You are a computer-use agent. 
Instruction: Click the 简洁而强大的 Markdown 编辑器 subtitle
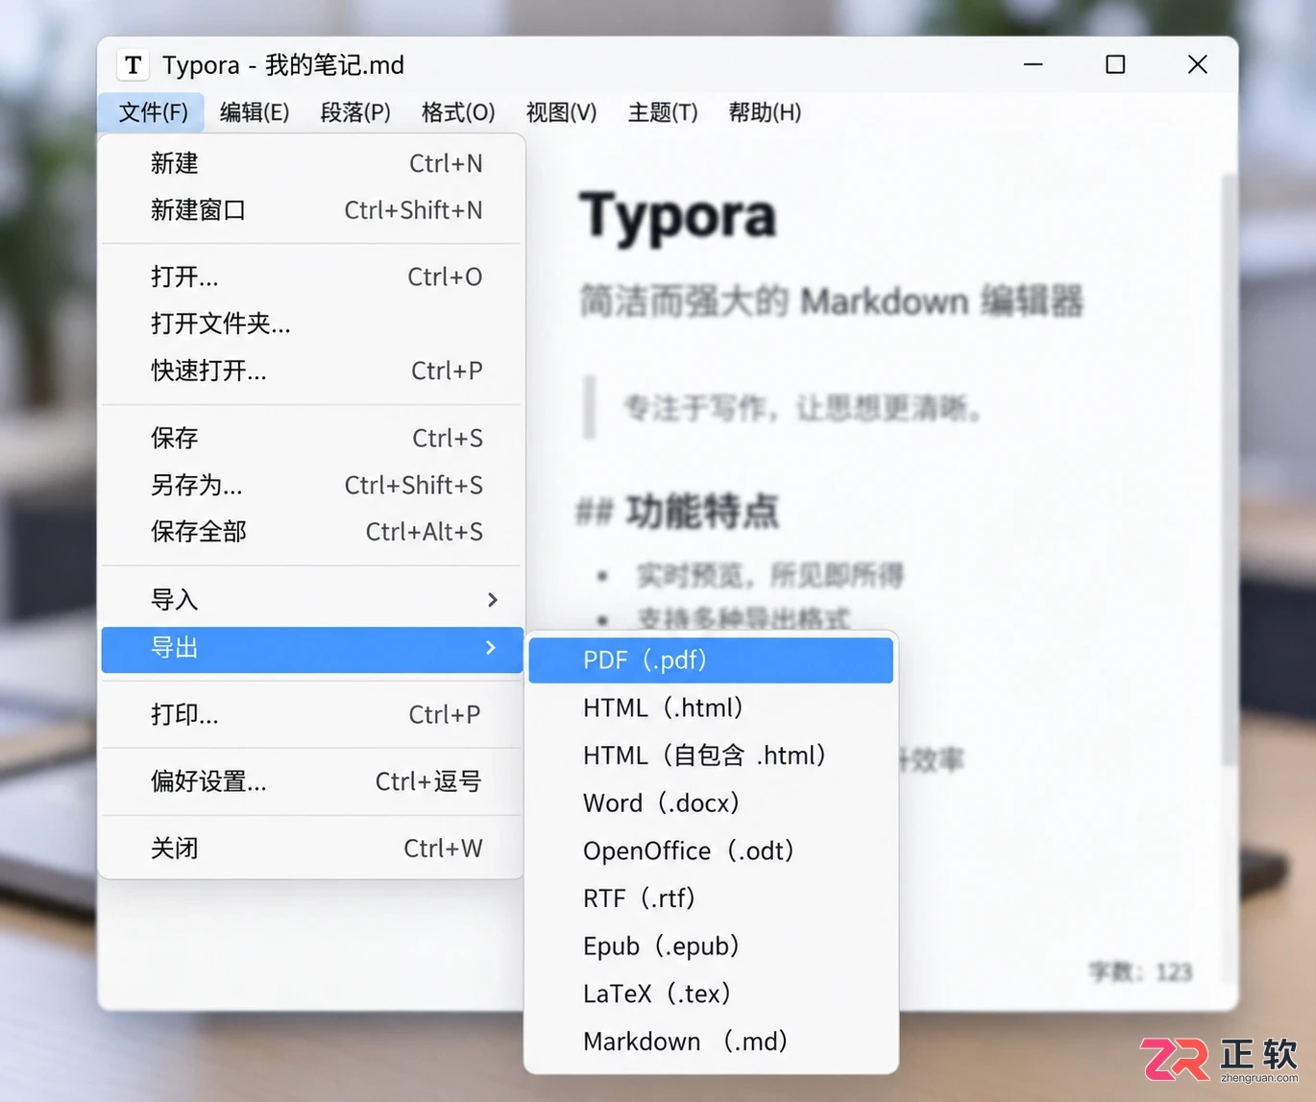(832, 301)
